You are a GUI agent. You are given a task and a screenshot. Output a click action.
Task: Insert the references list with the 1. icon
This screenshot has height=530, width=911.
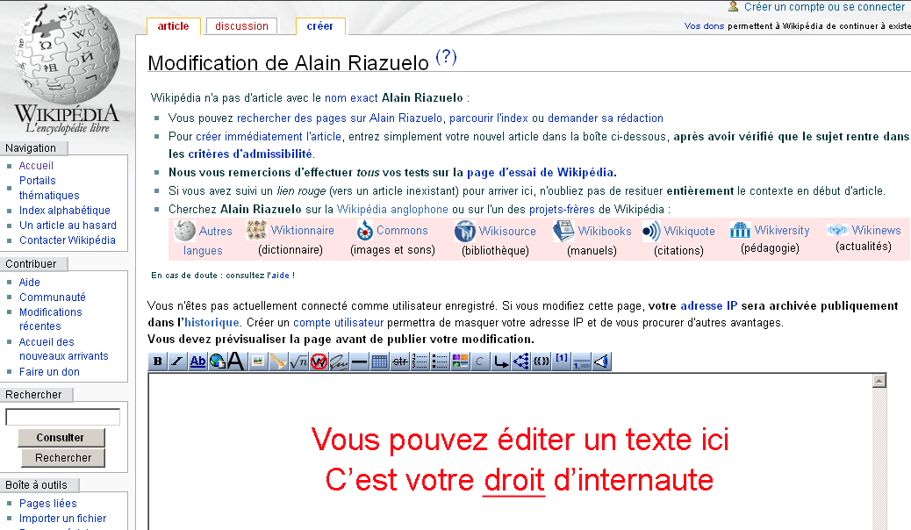tap(582, 362)
